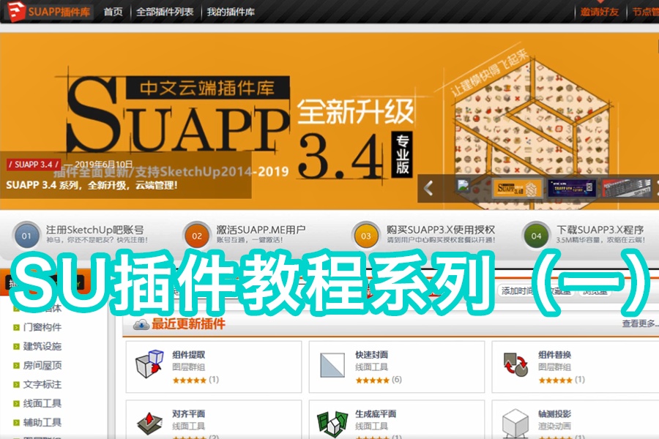Select 文字标注 category in sidebar
The height and width of the screenshot is (439, 659).
pos(42,384)
